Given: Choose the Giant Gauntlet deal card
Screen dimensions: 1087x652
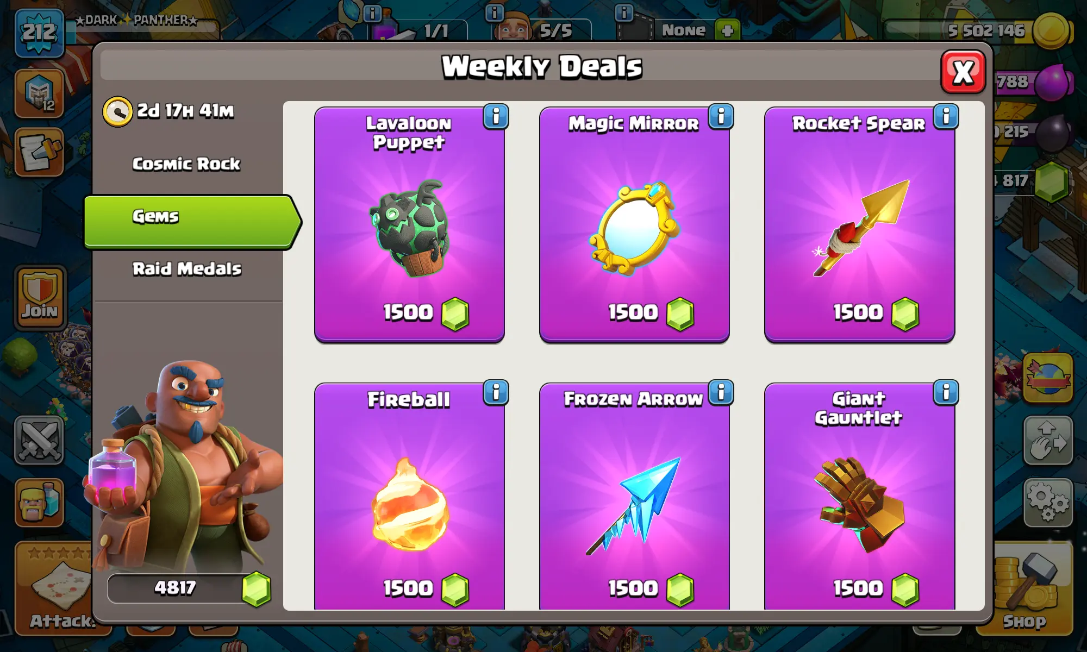Looking at the screenshot, I should (x=859, y=497).
